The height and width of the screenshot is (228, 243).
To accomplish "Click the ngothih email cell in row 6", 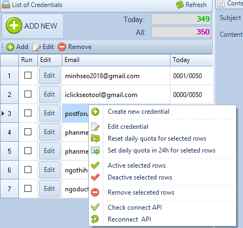I will point(75,170).
